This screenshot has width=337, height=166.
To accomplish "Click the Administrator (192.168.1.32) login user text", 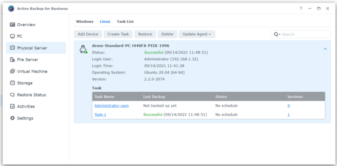I will tap(171, 59).
